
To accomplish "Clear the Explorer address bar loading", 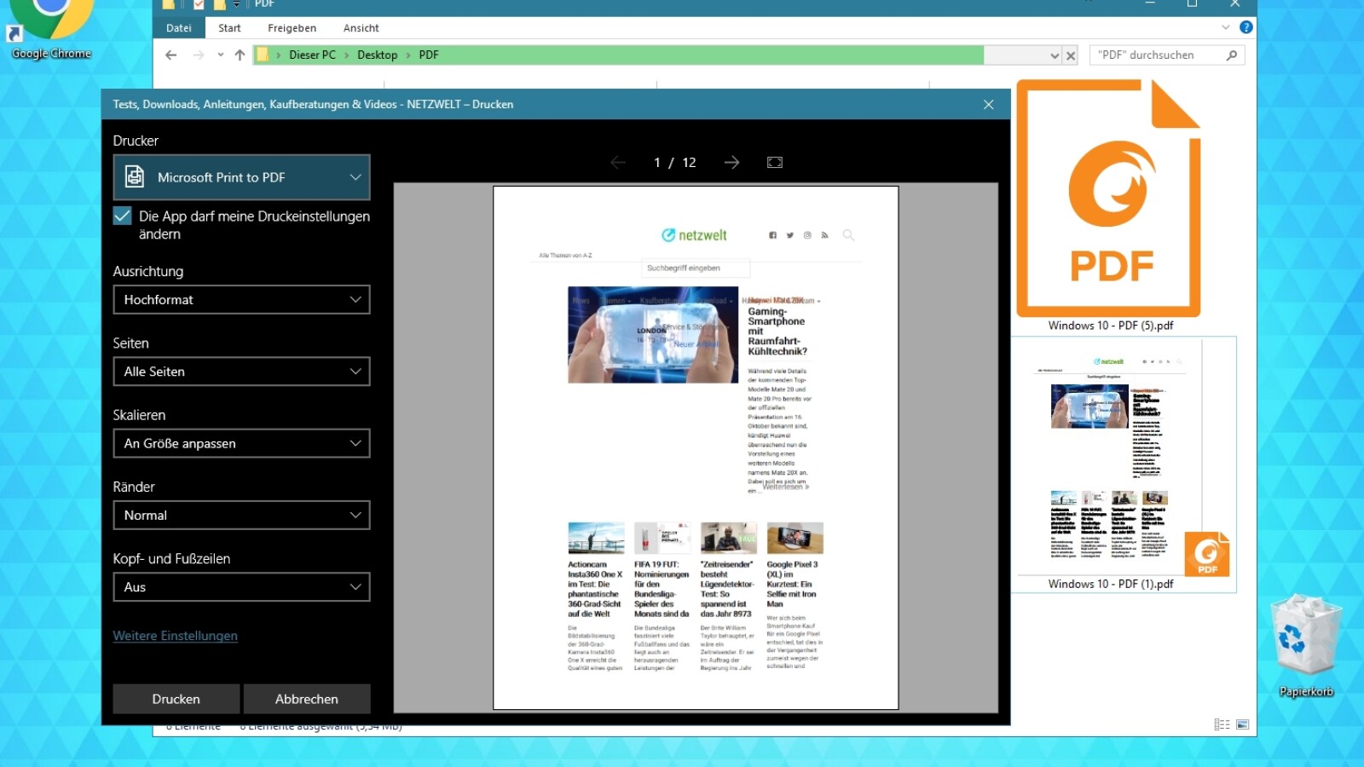I will [1071, 55].
